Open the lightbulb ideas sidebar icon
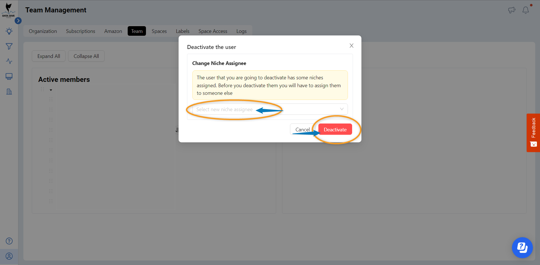Screen dimensions: 540x265 pyautogui.click(x=9, y=31)
